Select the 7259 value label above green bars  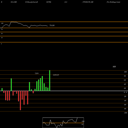[x=37, y=73]
